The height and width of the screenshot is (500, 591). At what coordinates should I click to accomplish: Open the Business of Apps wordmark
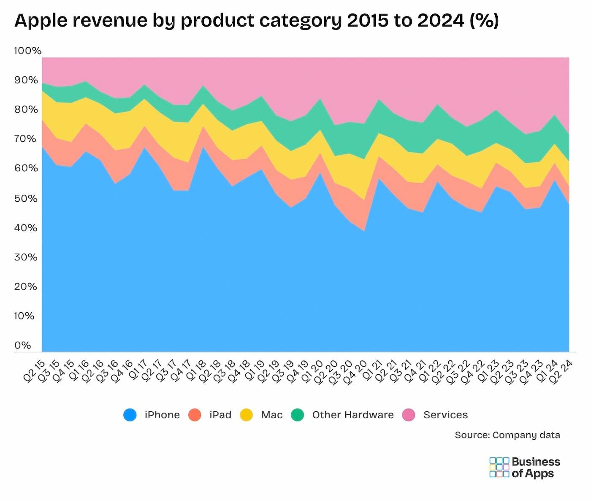pos(536,468)
